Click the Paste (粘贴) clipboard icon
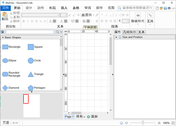This screenshot has width=176, height=126. 5,15
